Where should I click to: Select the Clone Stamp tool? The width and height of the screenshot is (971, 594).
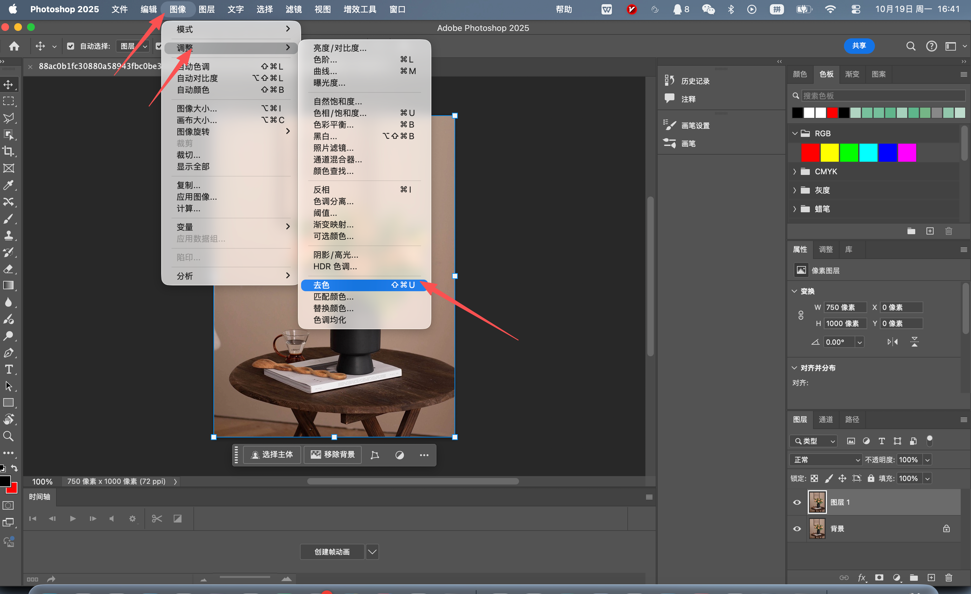[x=9, y=235]
